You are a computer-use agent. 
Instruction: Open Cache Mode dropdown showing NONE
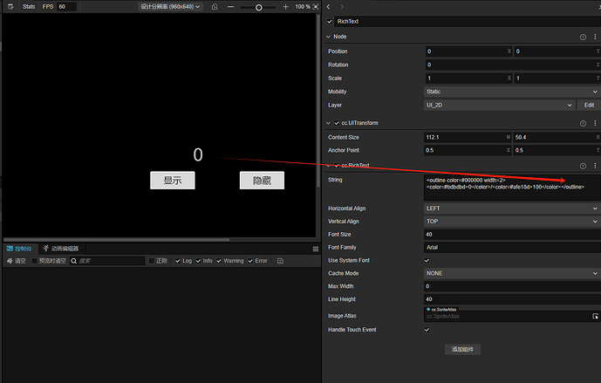click(x=512, y=273)
